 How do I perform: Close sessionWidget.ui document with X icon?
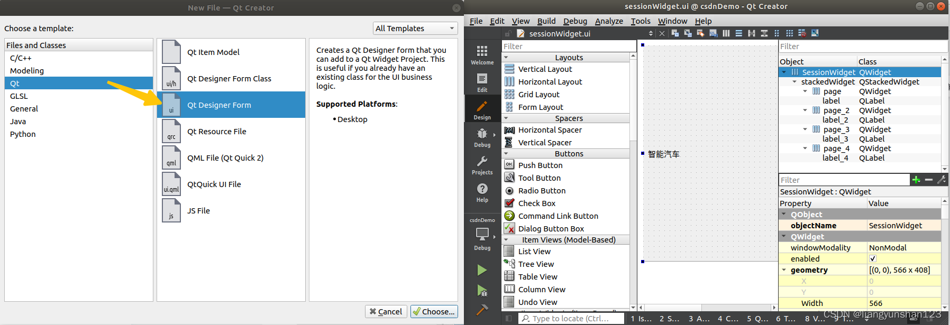(662, 33)
